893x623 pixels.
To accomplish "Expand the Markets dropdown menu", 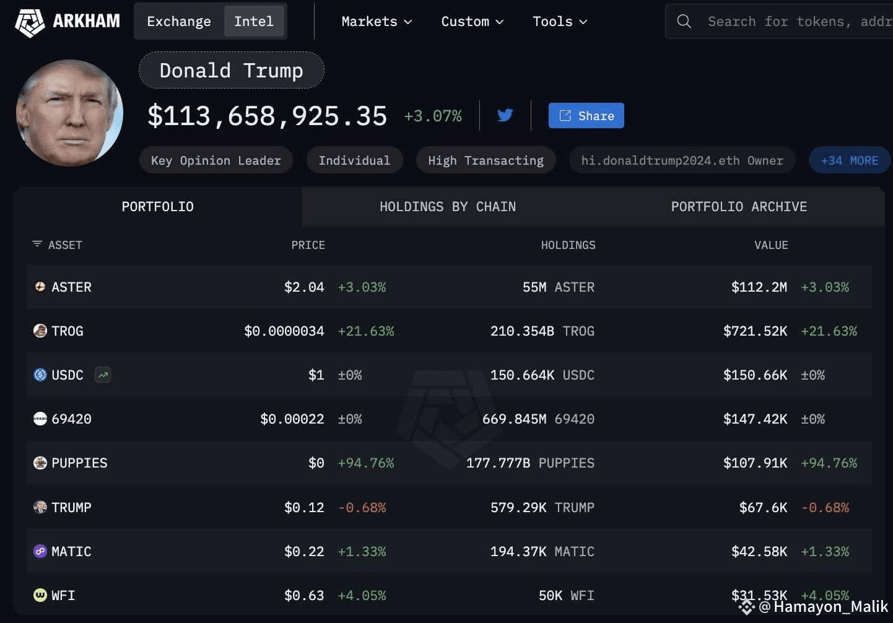I will tap(377, 21).
